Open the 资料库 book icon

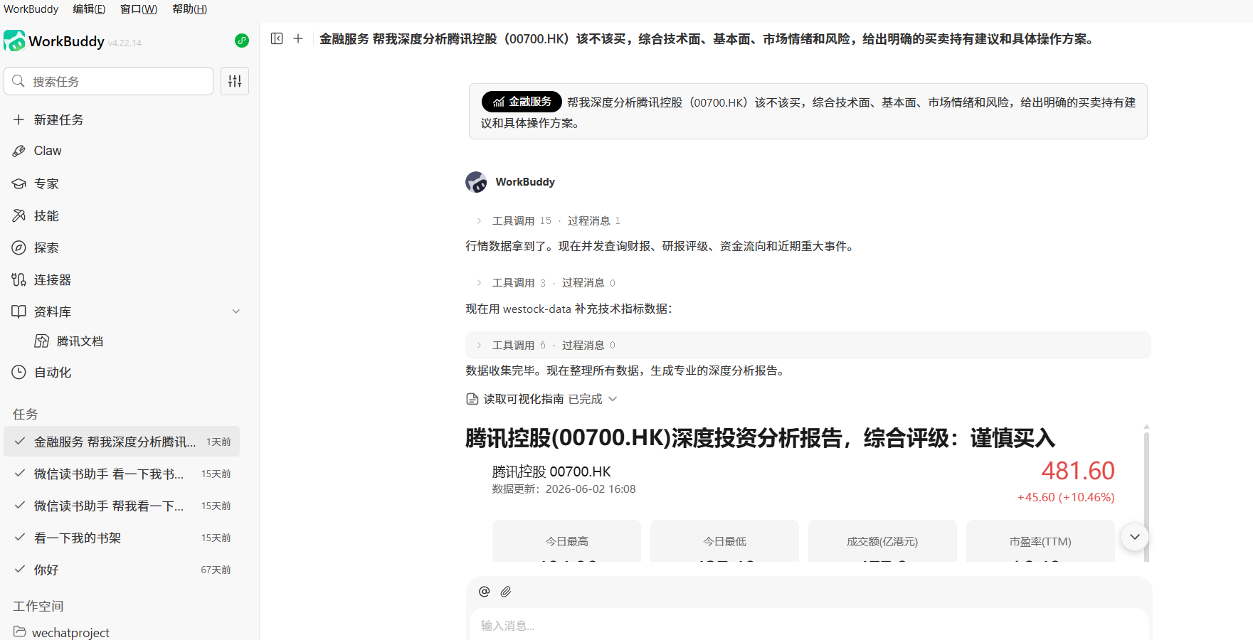pyautogui.click(x=19, y=311)
